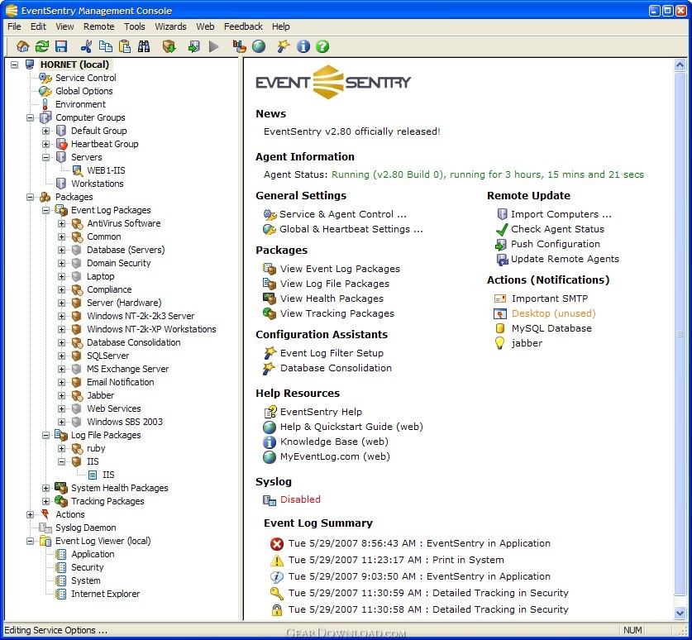Click the green checkmark Check Agent Status icon
Image resolution: width=692 pixels, height=640 pixels.
502,230
